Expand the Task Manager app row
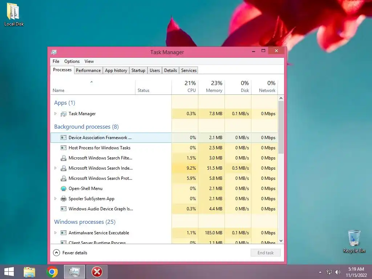 tap(55, 114)
